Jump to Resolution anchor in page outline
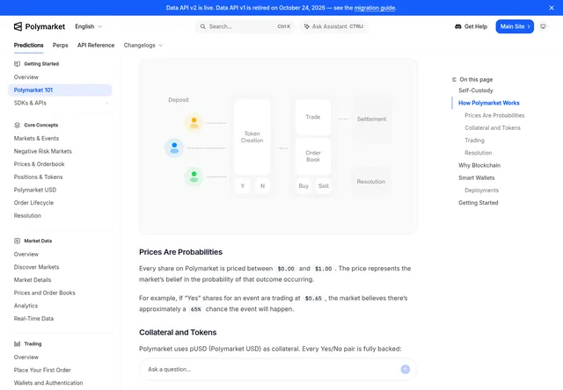The image size is (563, 390). point(478,153)
